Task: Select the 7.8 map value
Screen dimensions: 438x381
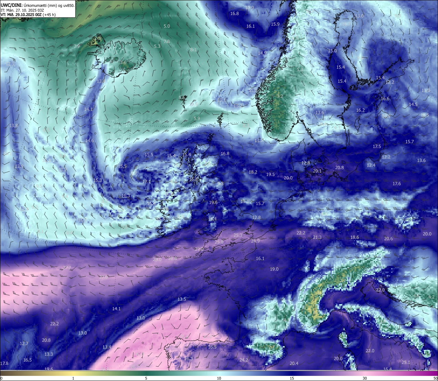Action: (x=167, y=41)
